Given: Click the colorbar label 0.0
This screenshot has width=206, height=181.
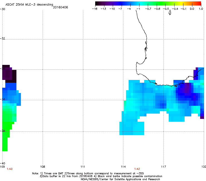Looking at the screenshot, I should (192, 9).
